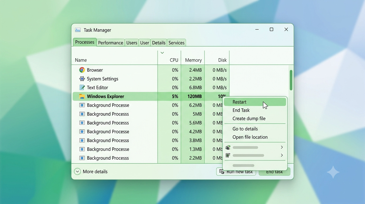
Task: Click the vertical scrollbar thumb in the process list
Action: tap(291, 80)
